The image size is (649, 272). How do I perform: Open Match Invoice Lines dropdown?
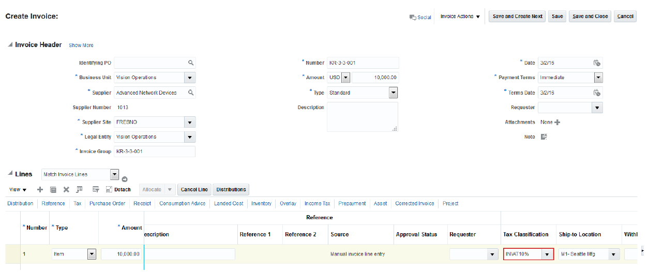click(115, 174)
